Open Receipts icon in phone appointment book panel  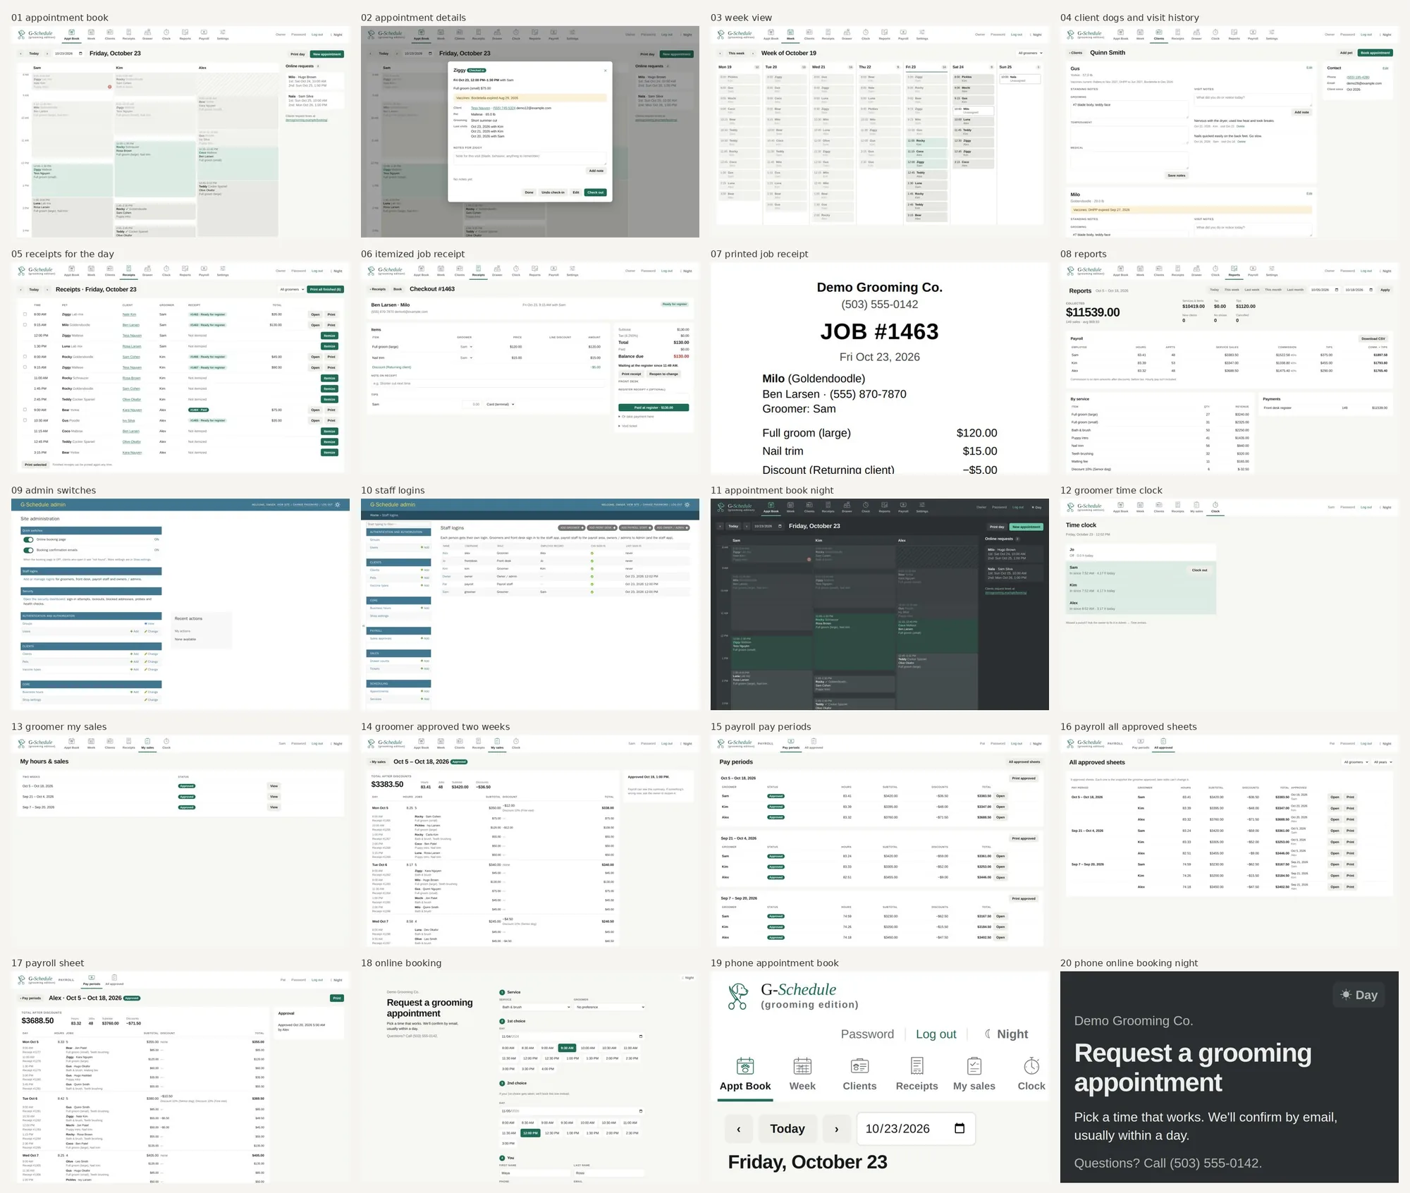pos(916,1065)
